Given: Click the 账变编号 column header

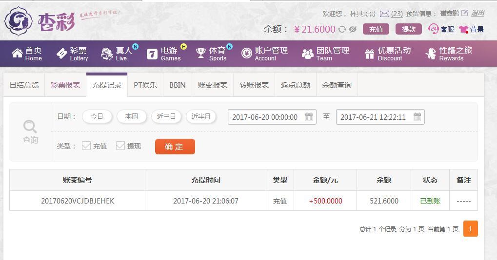Looking at the screenshot, I should pos(78,180).
